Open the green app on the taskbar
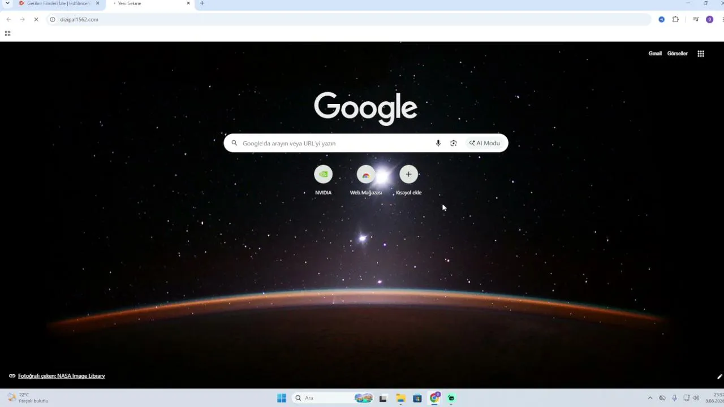 (451, 398)
